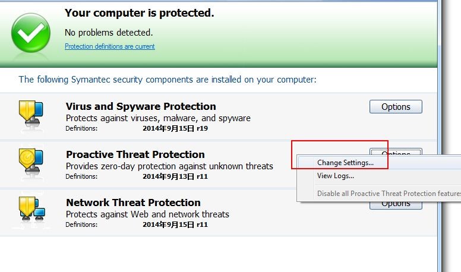
Task: Open Options for Network Threat Protection
Action: [396, 205]
